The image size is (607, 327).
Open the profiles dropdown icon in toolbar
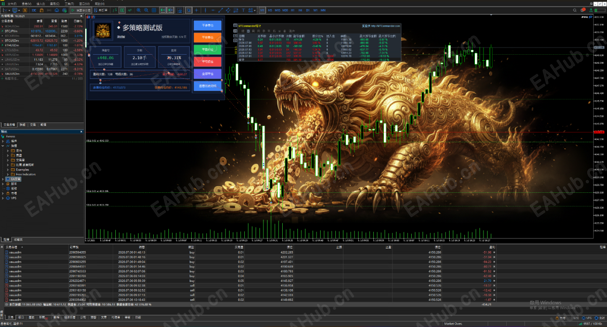coord(16,10)
